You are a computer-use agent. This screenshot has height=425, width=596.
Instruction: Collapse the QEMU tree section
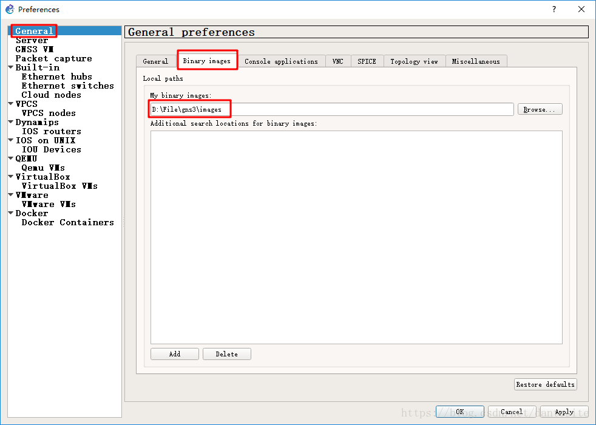click(11, 158)
